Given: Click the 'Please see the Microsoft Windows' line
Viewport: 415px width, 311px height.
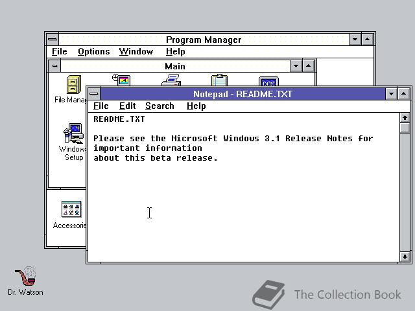Looking at the screenshot, I should (x=233, y=138).
